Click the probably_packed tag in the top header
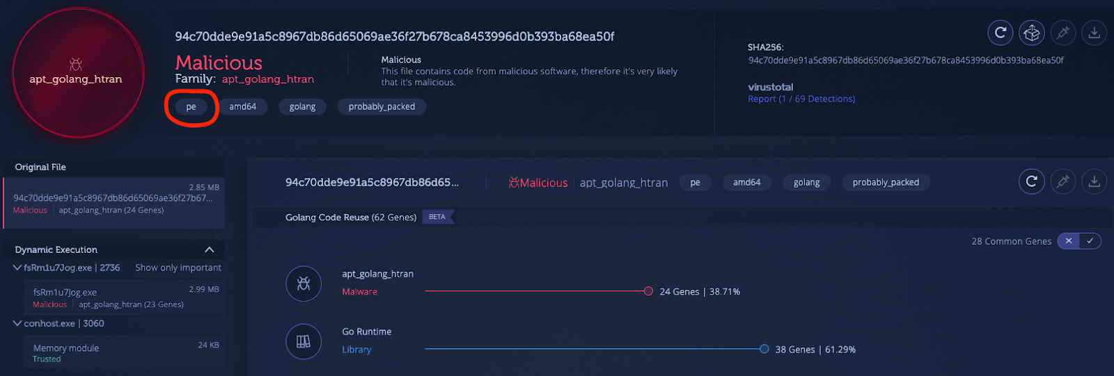Screen dimensions: 1114x376 coord(382,106)
